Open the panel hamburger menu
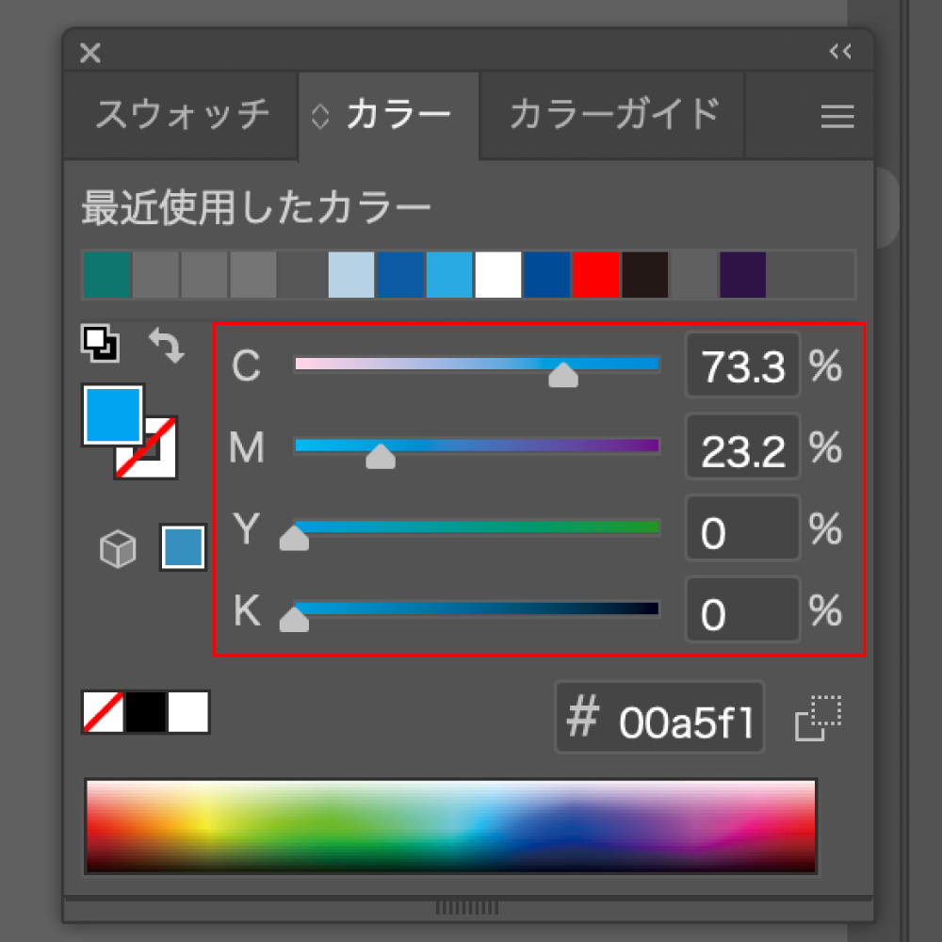The image size is (942, 942). 837,116
